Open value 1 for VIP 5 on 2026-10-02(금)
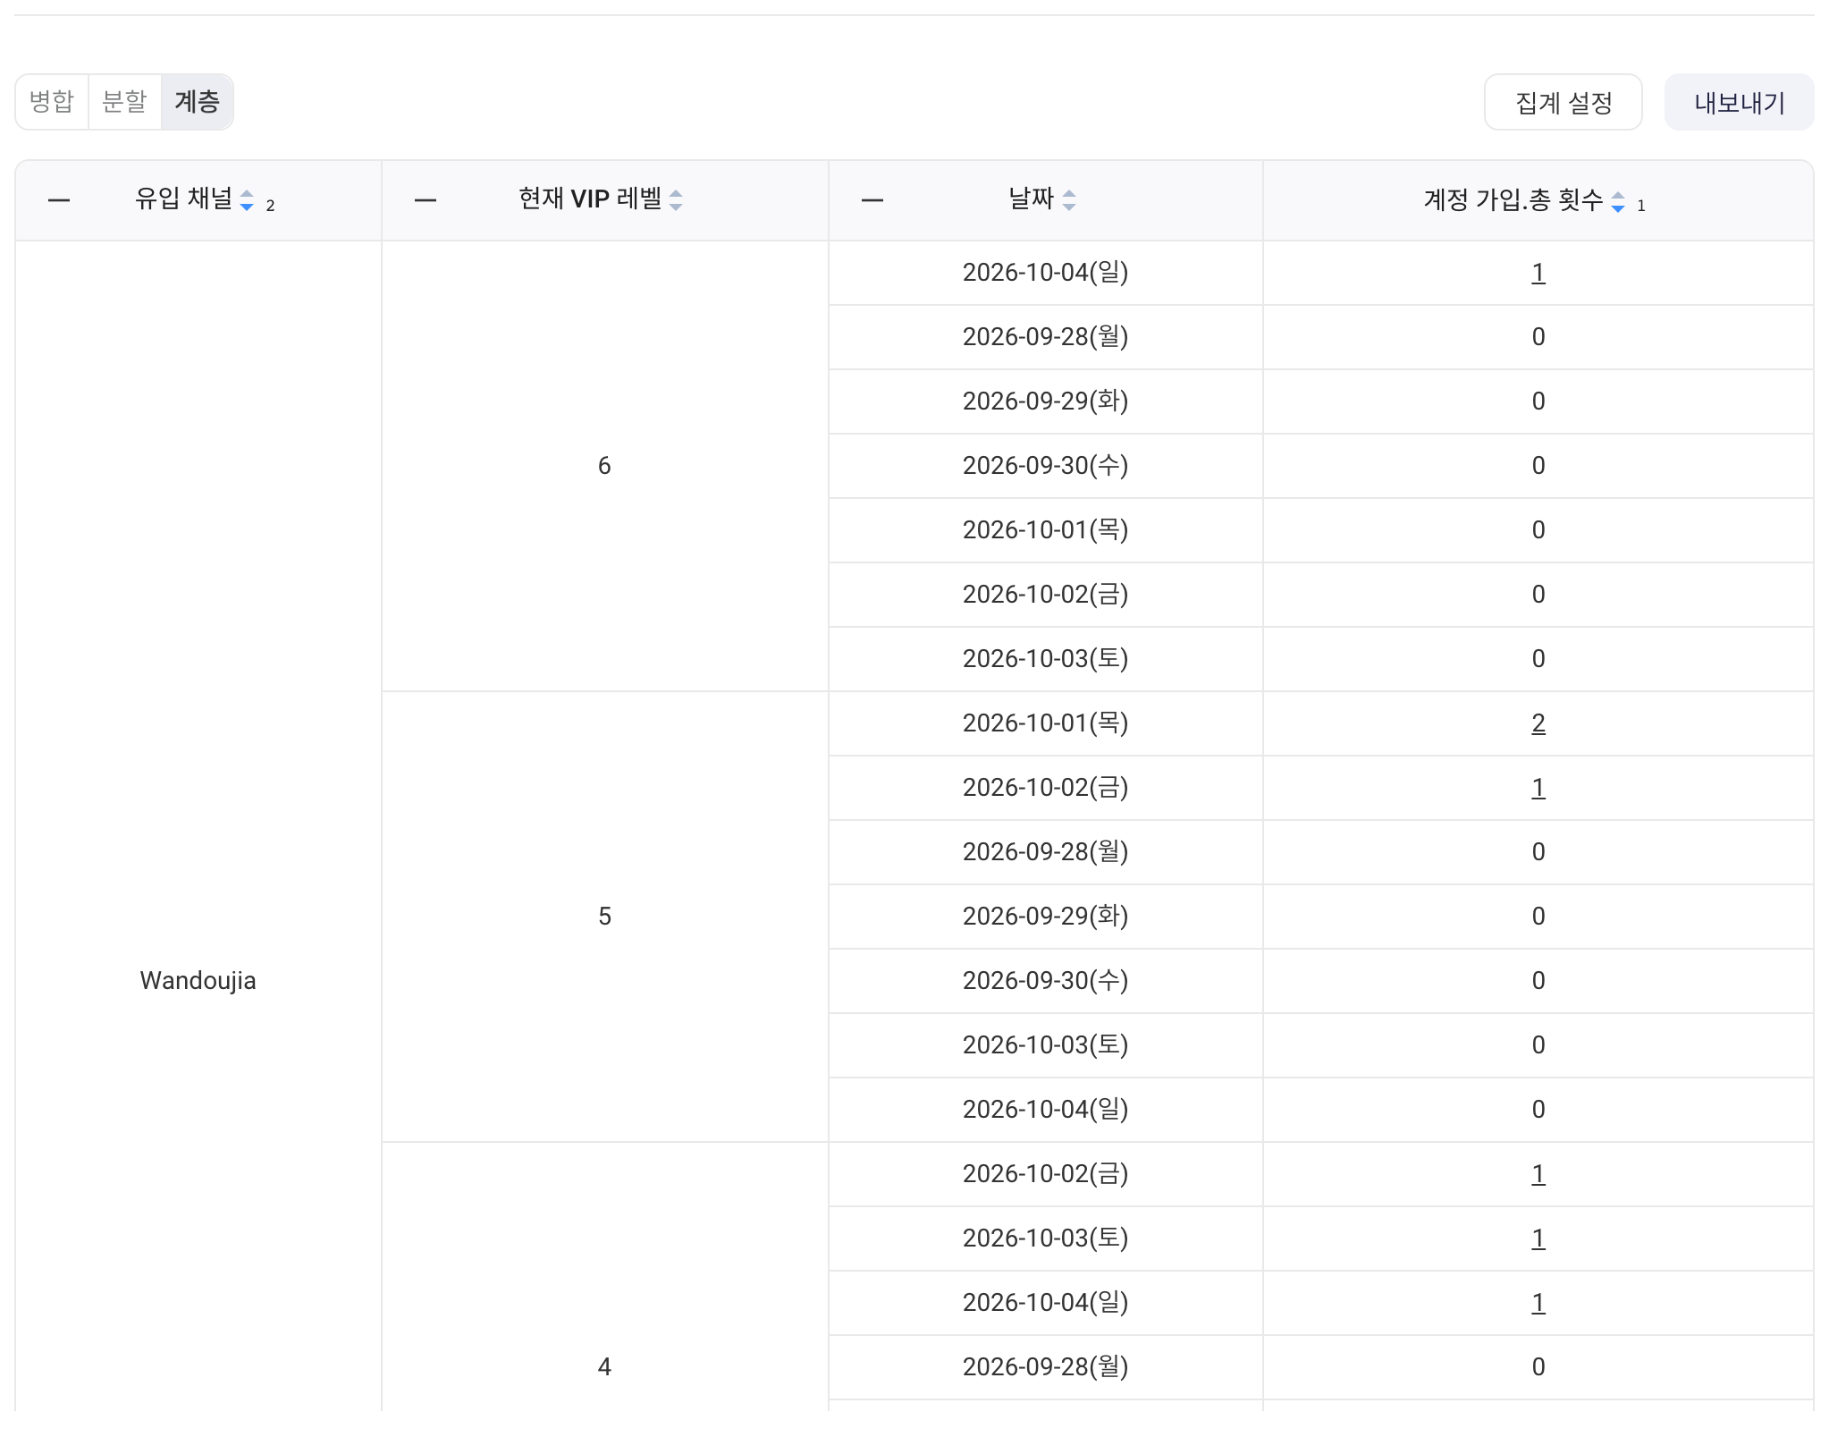The image size is (1829, 1454). pos(1538,788)
